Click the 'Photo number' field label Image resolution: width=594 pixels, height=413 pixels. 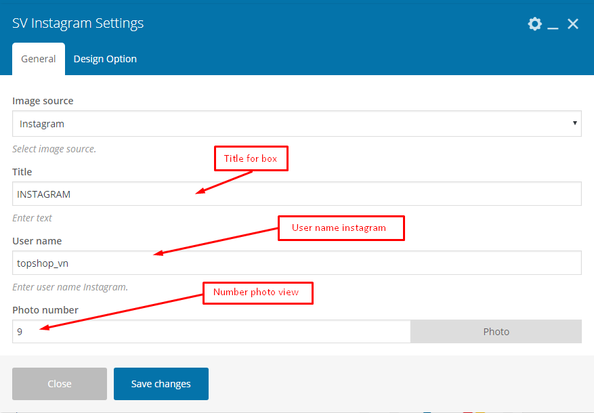tap(45, 310)
